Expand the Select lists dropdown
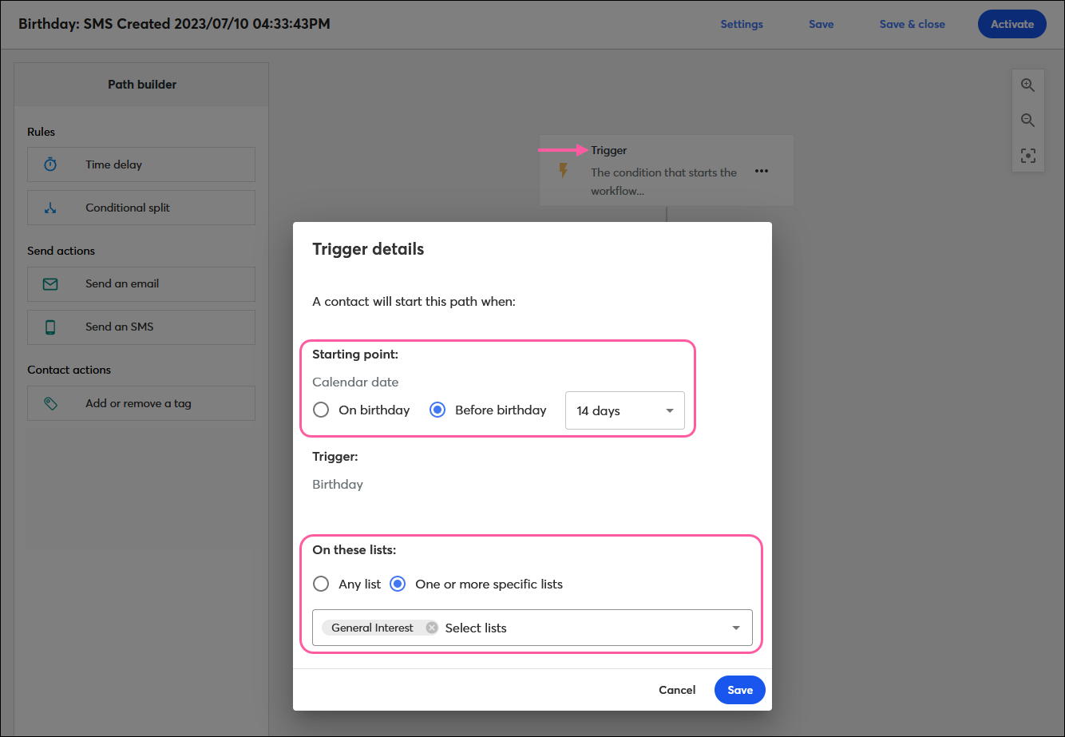The height and width of the screenshot is (737, 1065). 734,628
